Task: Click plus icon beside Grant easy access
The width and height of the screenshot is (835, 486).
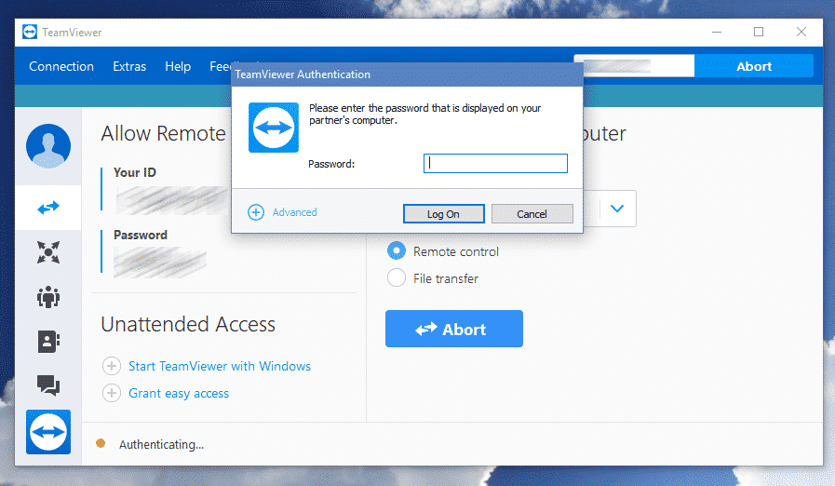Action: [x=112, y=393]
